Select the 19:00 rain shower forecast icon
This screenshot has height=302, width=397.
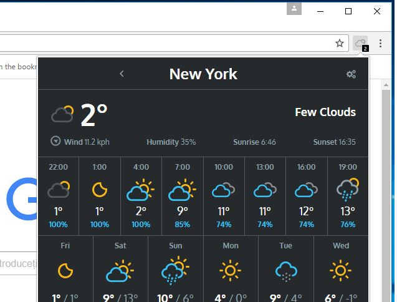pos(348,190)
